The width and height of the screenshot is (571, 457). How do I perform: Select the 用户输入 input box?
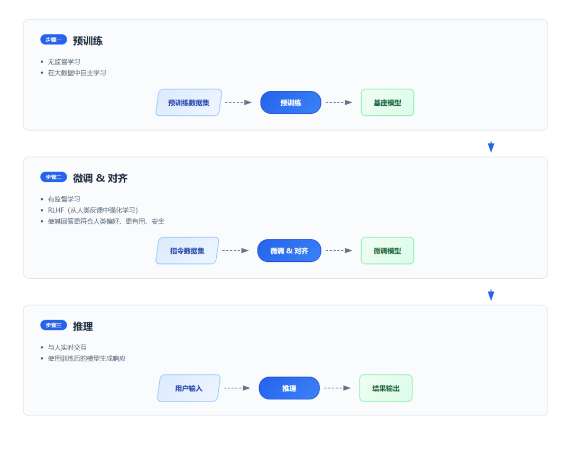pyautogui.click(x=189, y=388)
